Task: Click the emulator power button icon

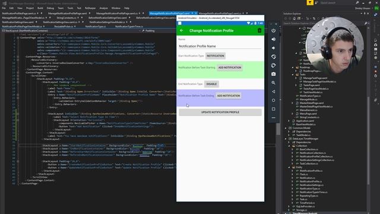Action: point(273,30)
